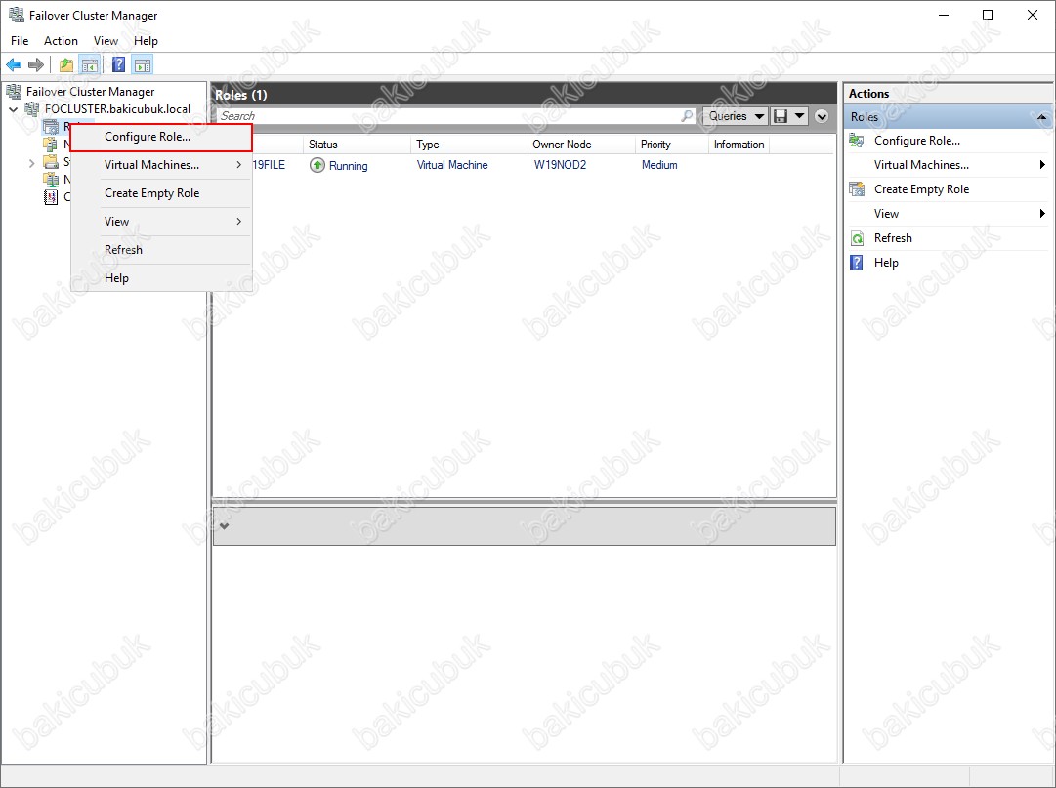1056x788 pixels.
Task: Click the Forward arrow in the toolbar
Action: [x=36, y=64]
